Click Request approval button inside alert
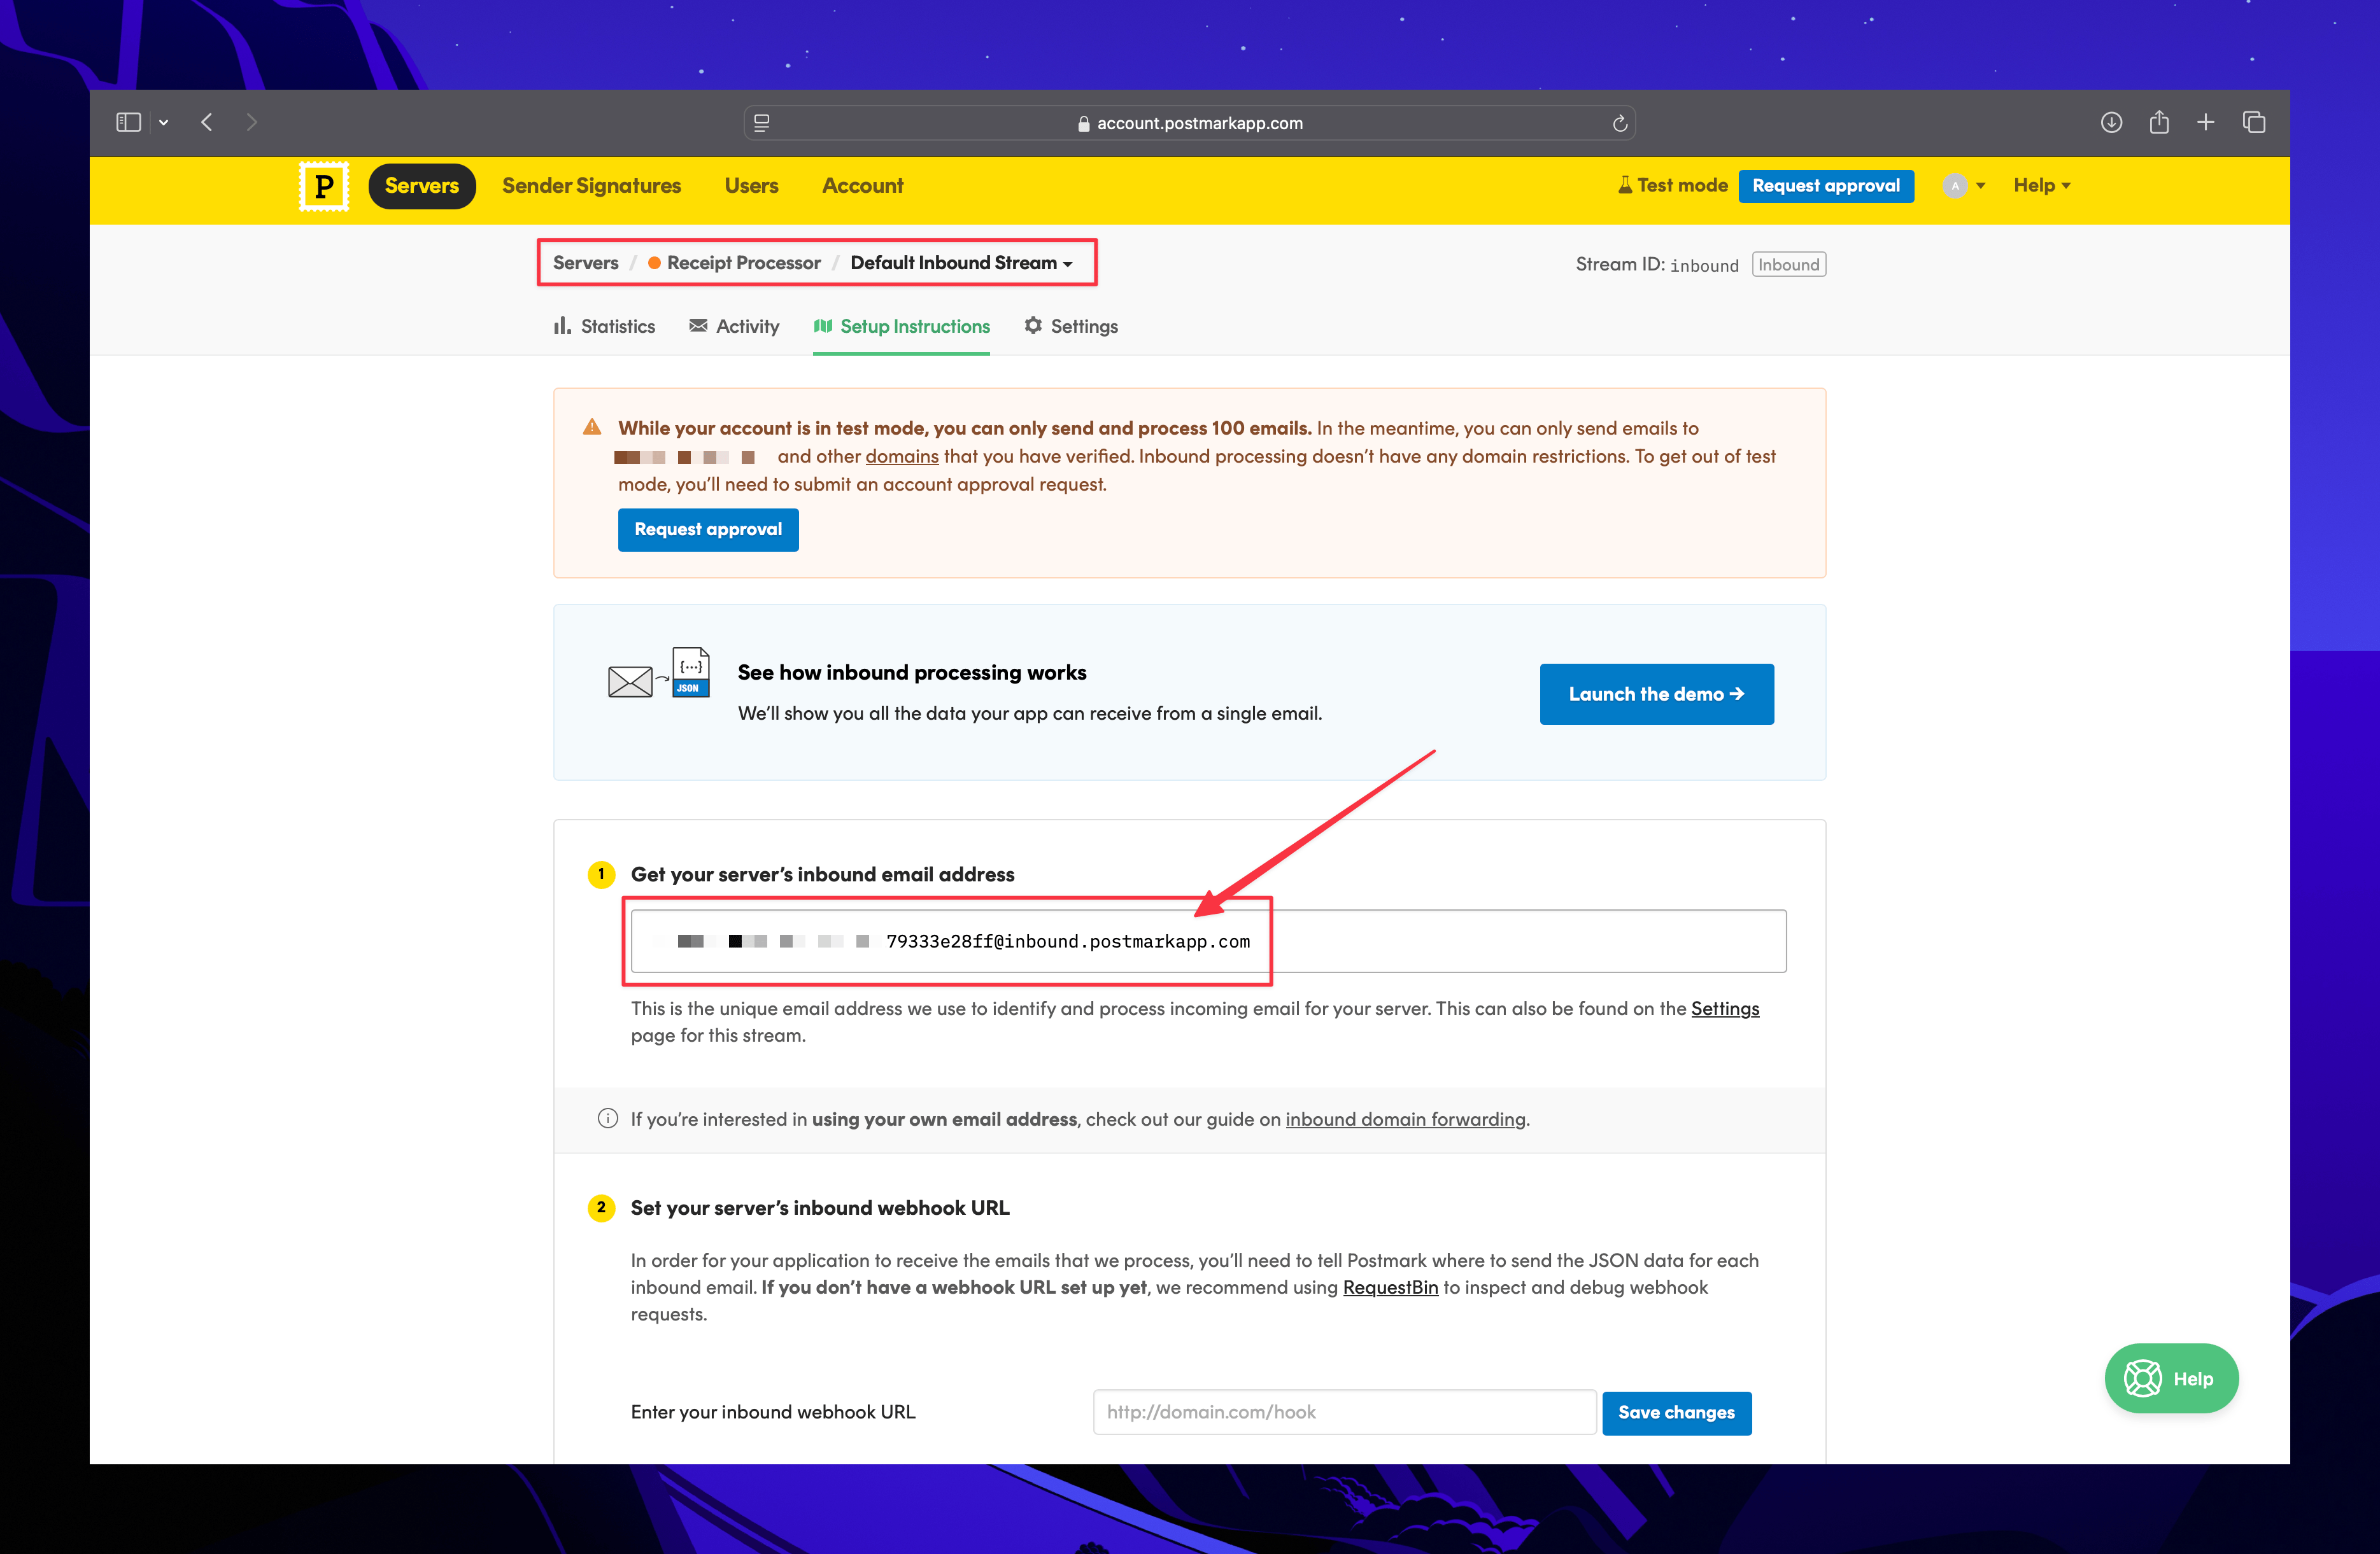 click(x=708, y=529)
